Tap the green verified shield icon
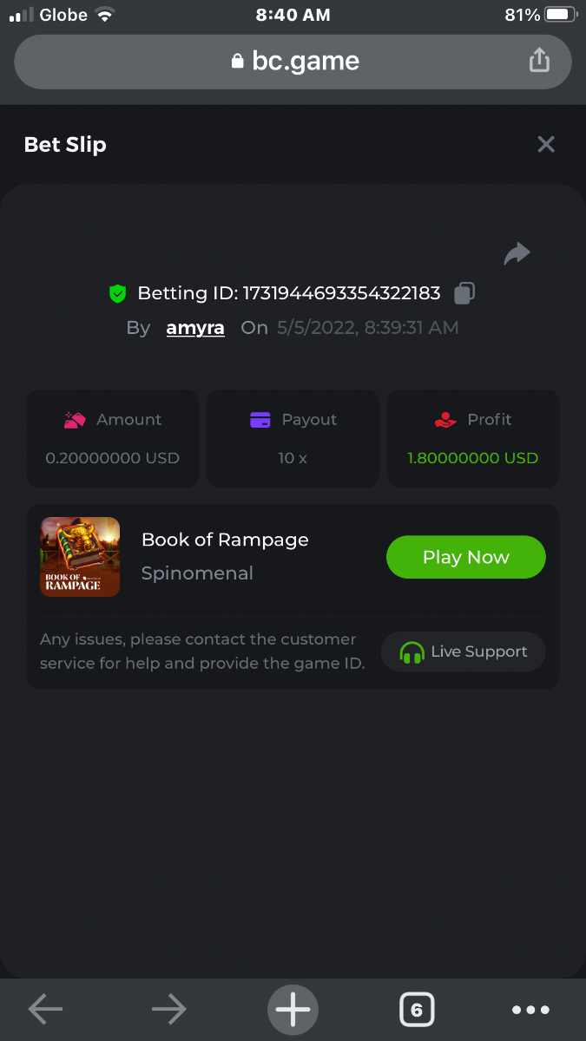Screen dimensions: 586x1041 pyautogui.click(x=118, y=294)
